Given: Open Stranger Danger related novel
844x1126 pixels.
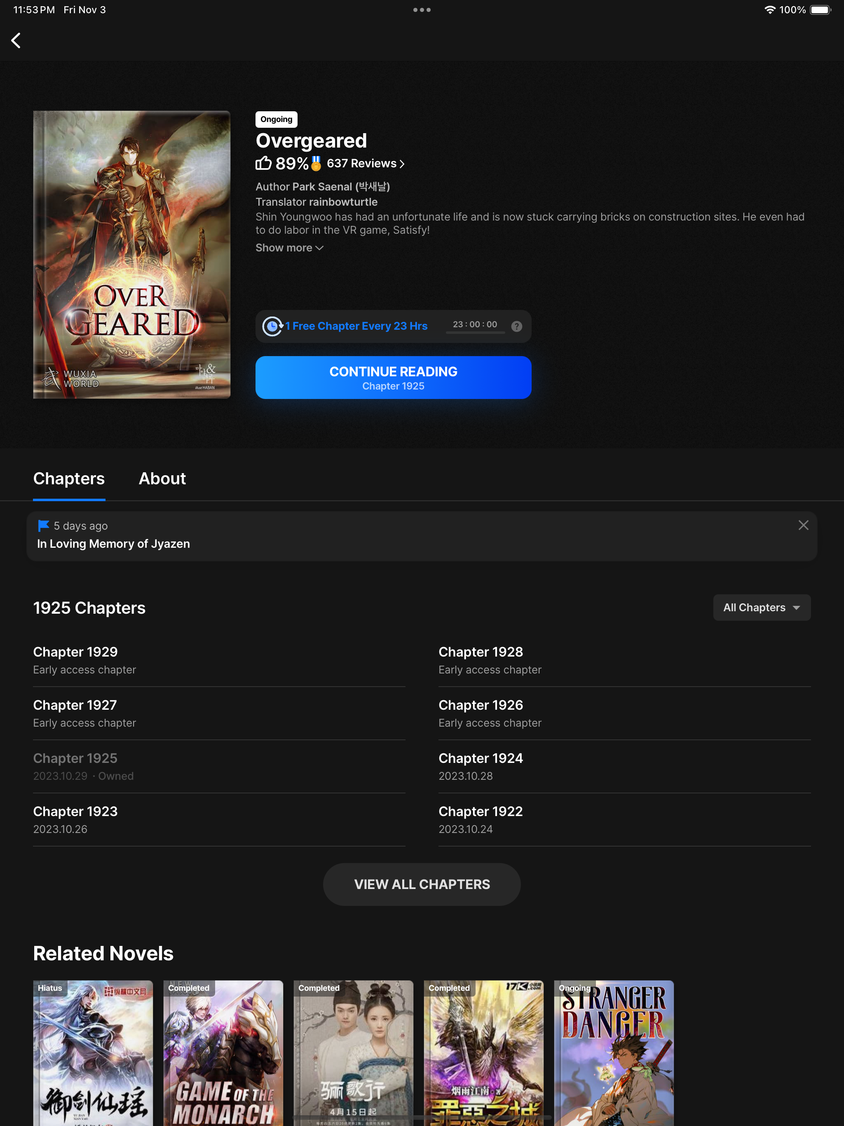Looking at the screenshot, I should coord(614,1053).
